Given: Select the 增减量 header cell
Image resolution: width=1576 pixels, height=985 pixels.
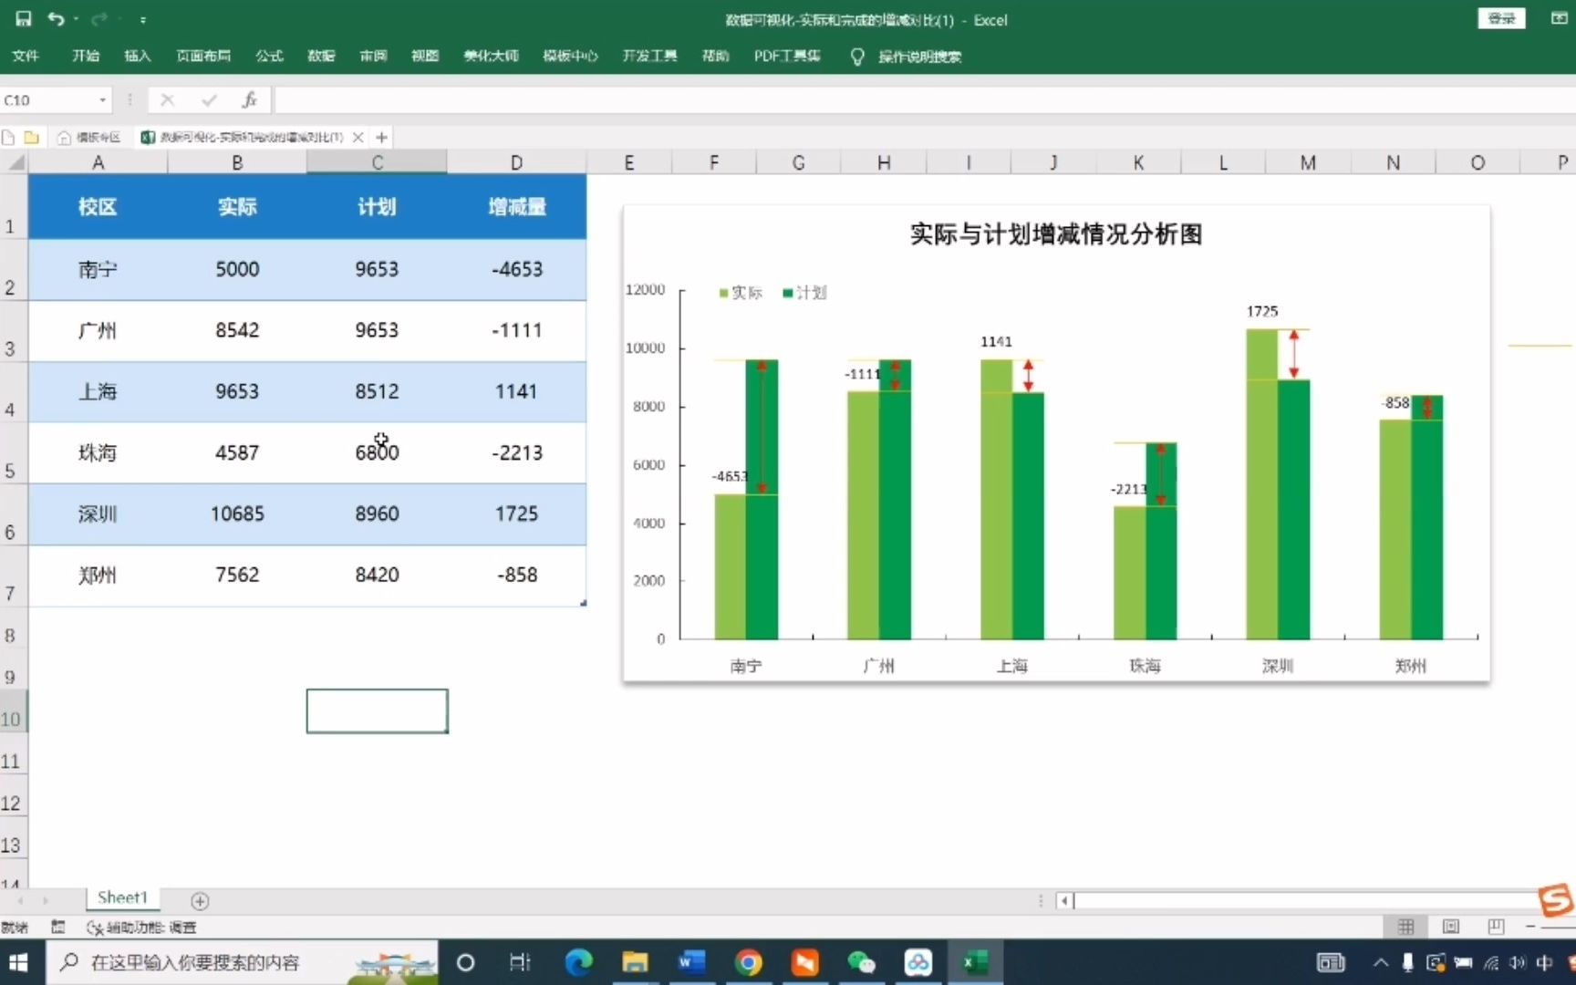Looking at the screenshot, I should click(516, 207).
